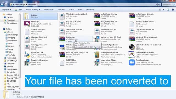Select the android-vcom-driver.zip icon
176x99 pixels.
coord(132,16)
